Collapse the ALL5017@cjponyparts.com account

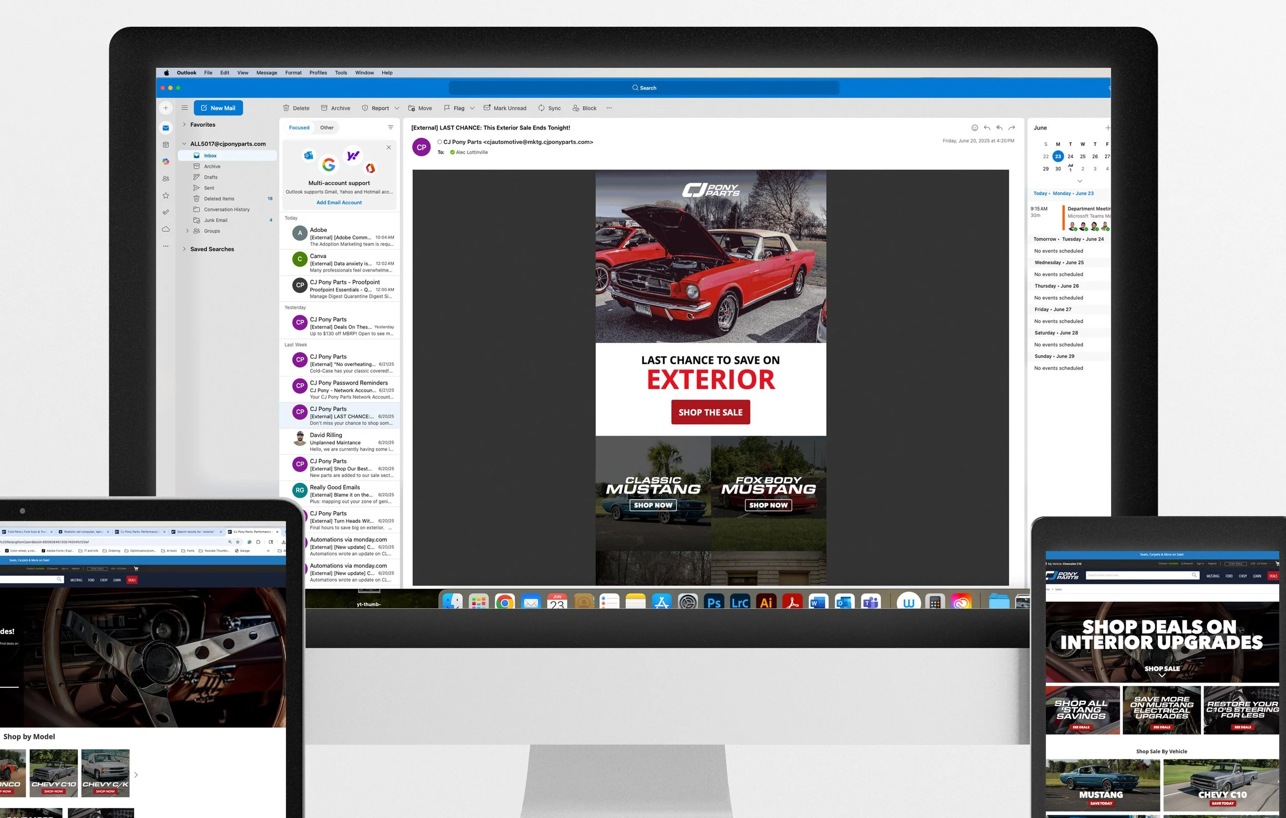(x=184, y=143)
